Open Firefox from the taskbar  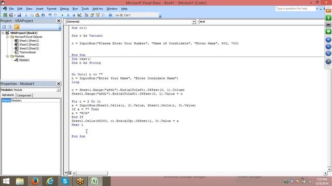point(35,181)
